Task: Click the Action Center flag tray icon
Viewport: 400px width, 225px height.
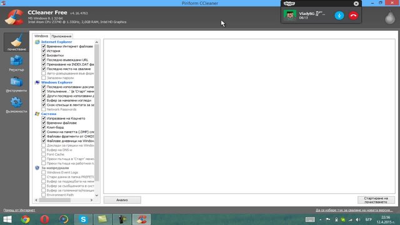Action: [328, 219]
